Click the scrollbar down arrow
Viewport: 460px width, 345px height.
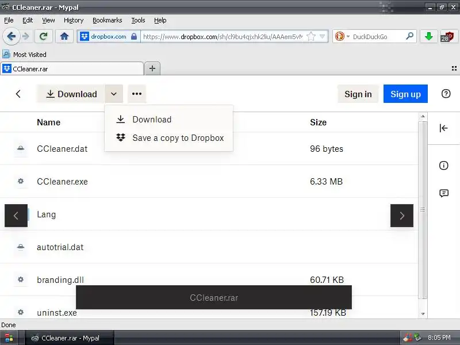(423, 313)
